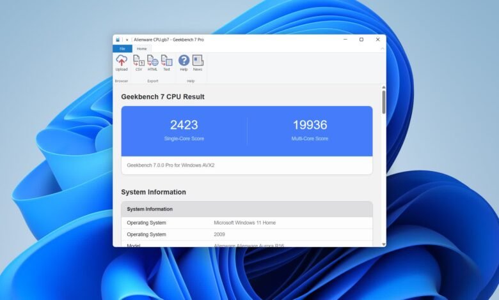Upload the result to Geekbench Browser
Screen dimensions: 499x300
[122, 63]
